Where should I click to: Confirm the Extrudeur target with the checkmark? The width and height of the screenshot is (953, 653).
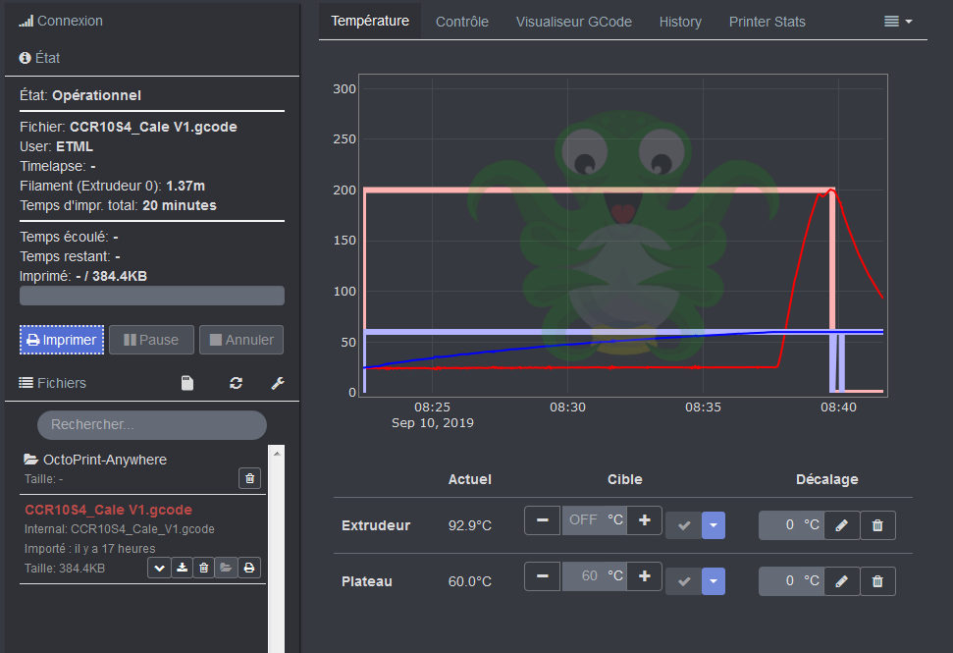(x=684, y=525)
